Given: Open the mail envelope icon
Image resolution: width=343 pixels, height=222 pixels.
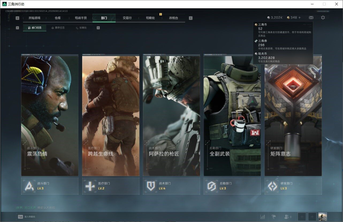Looking at the screenshot, I should point(311,18).
